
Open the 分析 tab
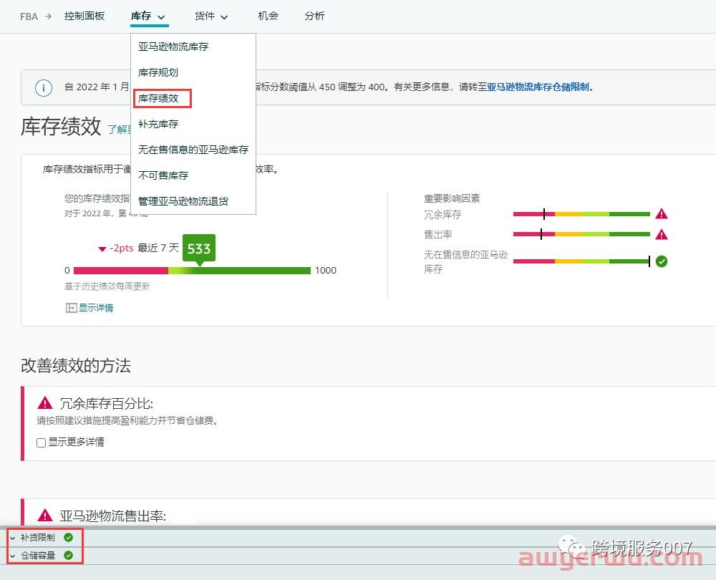314,16
